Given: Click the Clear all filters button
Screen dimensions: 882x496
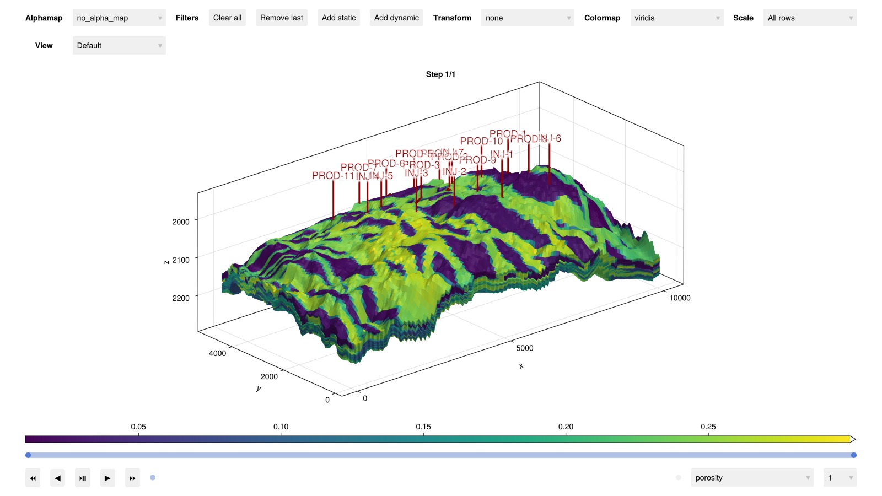Looking at the screenshot, I should tap(227, 18).
